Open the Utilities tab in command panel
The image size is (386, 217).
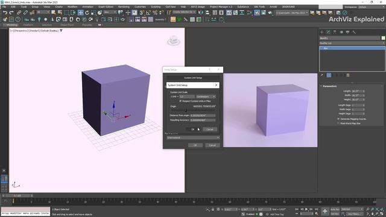point(354,32)
